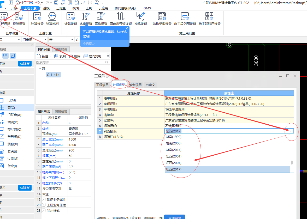This screenshot has height=219, width=307.
Task: Switch to 编制信息 tab in dialog
Action: 135,85
